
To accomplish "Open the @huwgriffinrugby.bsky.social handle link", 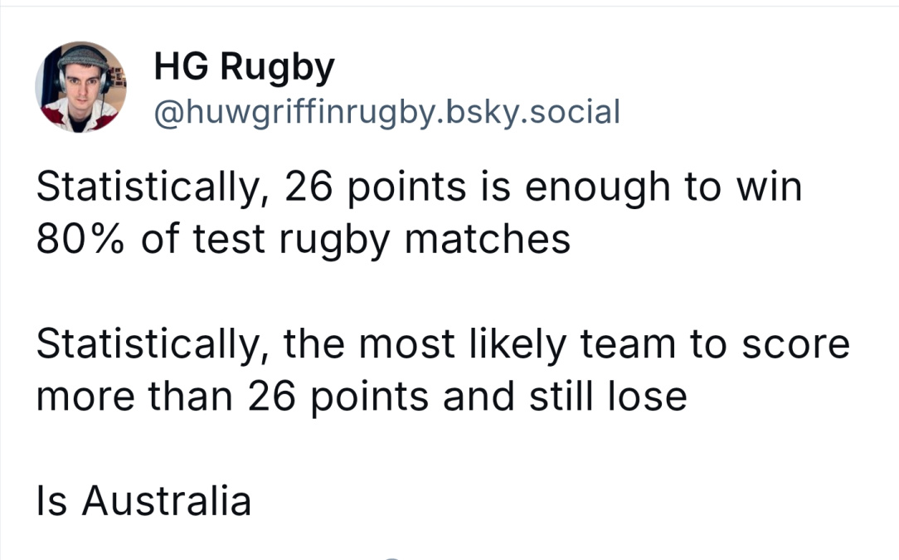I will pos(387,111).
